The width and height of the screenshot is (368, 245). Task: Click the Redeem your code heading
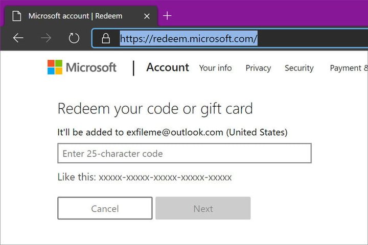click(x=155, y=109)
